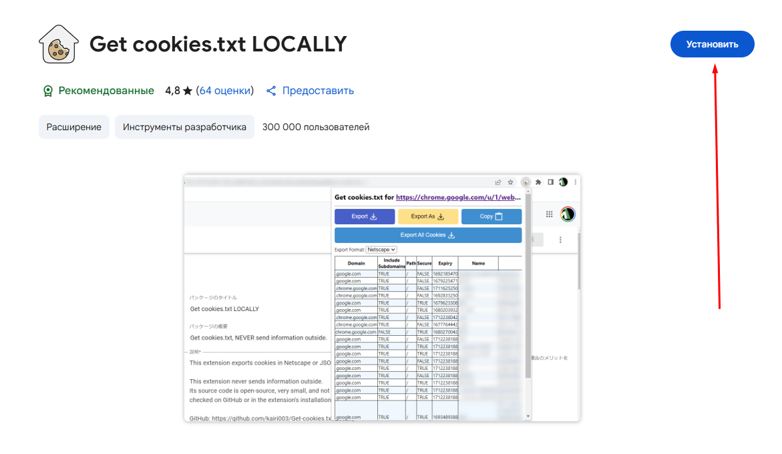Click the Export All Cookies button
Viewport: 782px width, 454px height.
pyautogui.click(x=428, y=235)
